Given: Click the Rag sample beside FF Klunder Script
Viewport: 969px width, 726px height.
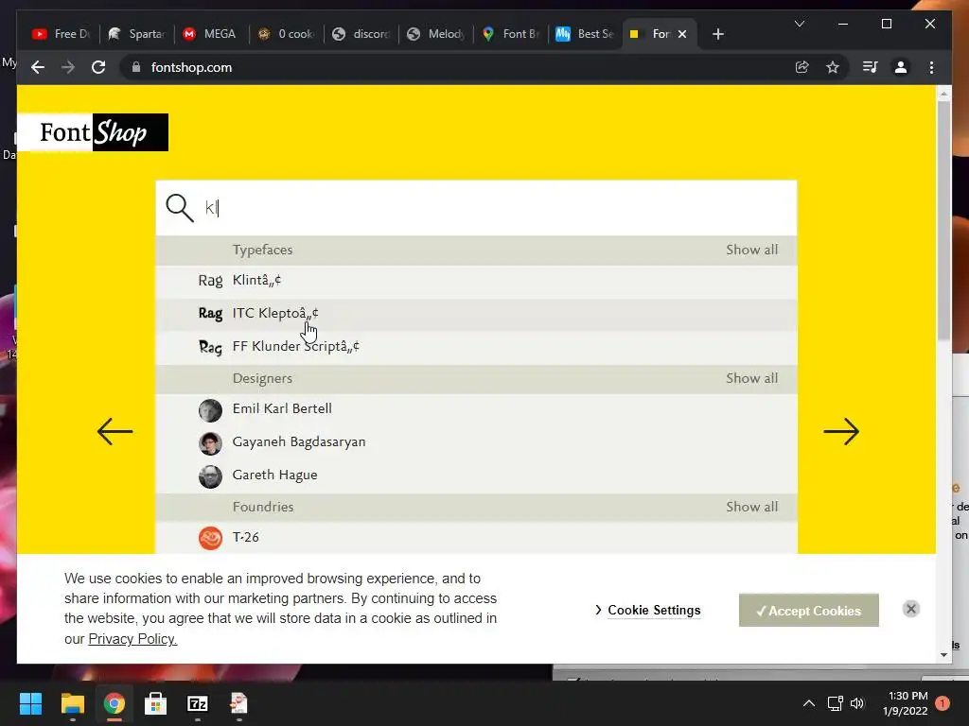Looking at the screenshot, I should point(210,348).
